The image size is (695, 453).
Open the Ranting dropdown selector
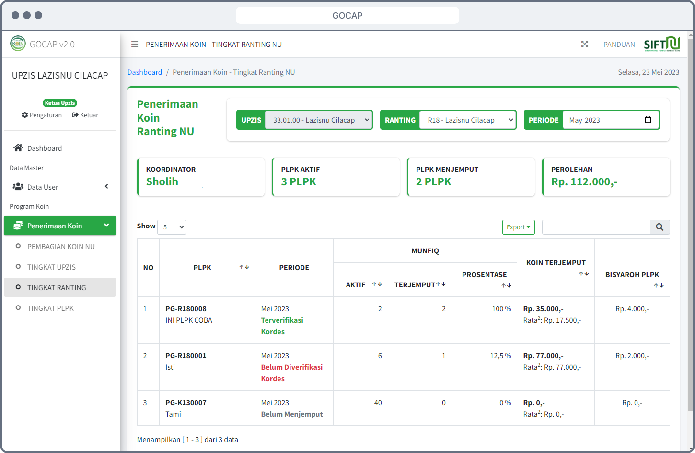coord(467,120)
